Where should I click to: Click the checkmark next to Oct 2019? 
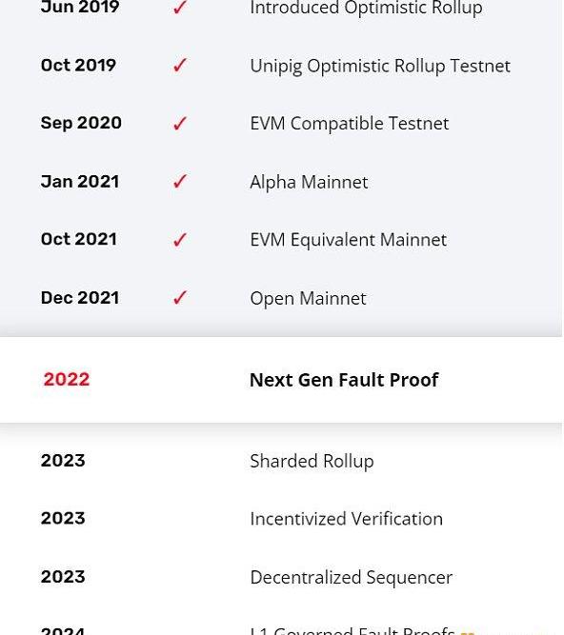(x=180, y=65)
